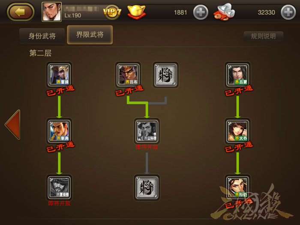Select the 界陆逊 general card

(237, 188)
